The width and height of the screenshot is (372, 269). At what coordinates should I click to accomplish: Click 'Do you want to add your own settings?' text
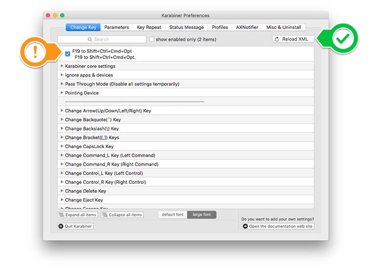click(x=278, y=219)
